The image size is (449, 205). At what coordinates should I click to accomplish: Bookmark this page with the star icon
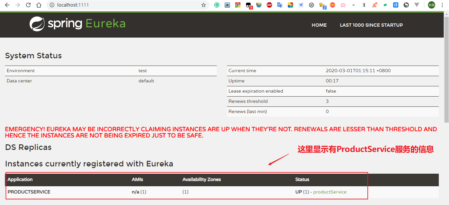tap(204, 5)
